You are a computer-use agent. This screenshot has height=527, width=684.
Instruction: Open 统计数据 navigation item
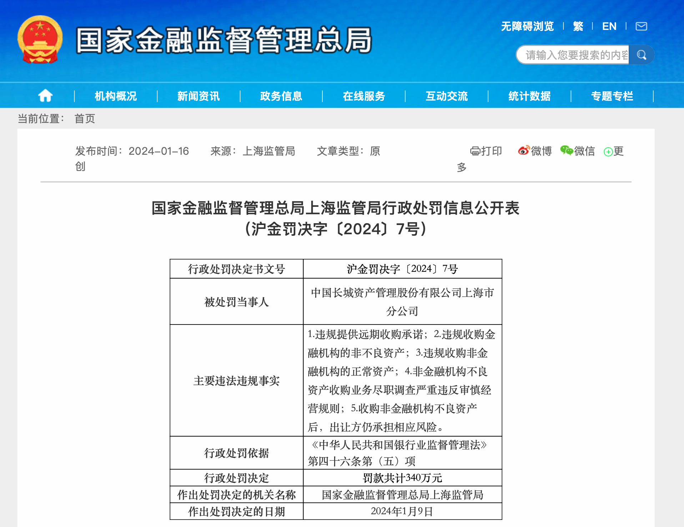tap(529, 96)
